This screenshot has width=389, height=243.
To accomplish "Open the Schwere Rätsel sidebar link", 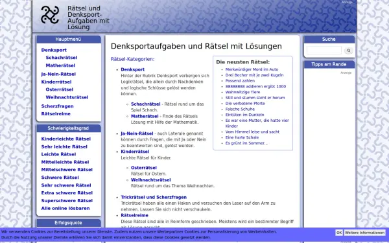I will click(60, 178).
